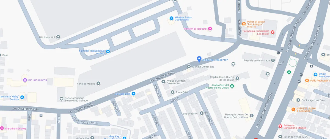Click the Capilla Jesus Huerto church icon

click(x=237, y=78)
